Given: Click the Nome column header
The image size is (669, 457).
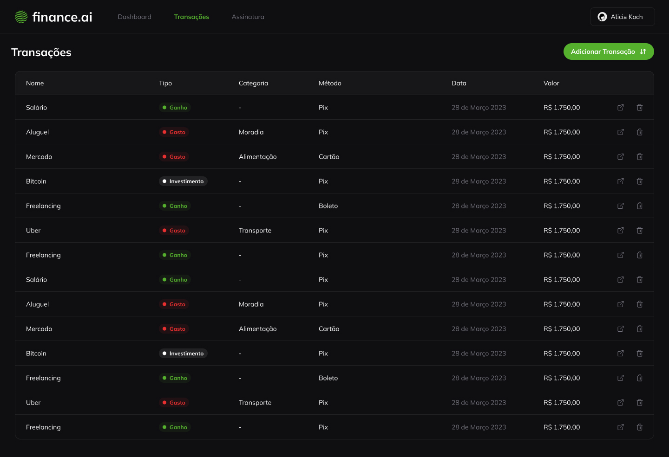Looking at the screenshot, I should tap(35, 83).
